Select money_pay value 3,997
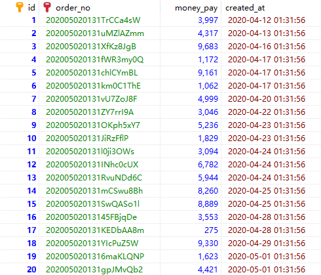Image resolution: width=321 pixels, height=275 pixels. [x=208, y=20]
